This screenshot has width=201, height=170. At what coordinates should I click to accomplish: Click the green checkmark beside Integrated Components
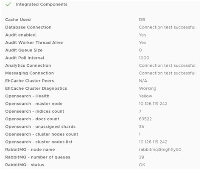8,4
